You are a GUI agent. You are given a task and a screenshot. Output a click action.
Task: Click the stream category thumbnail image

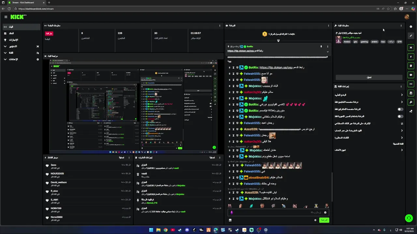(x=338, y=40)
